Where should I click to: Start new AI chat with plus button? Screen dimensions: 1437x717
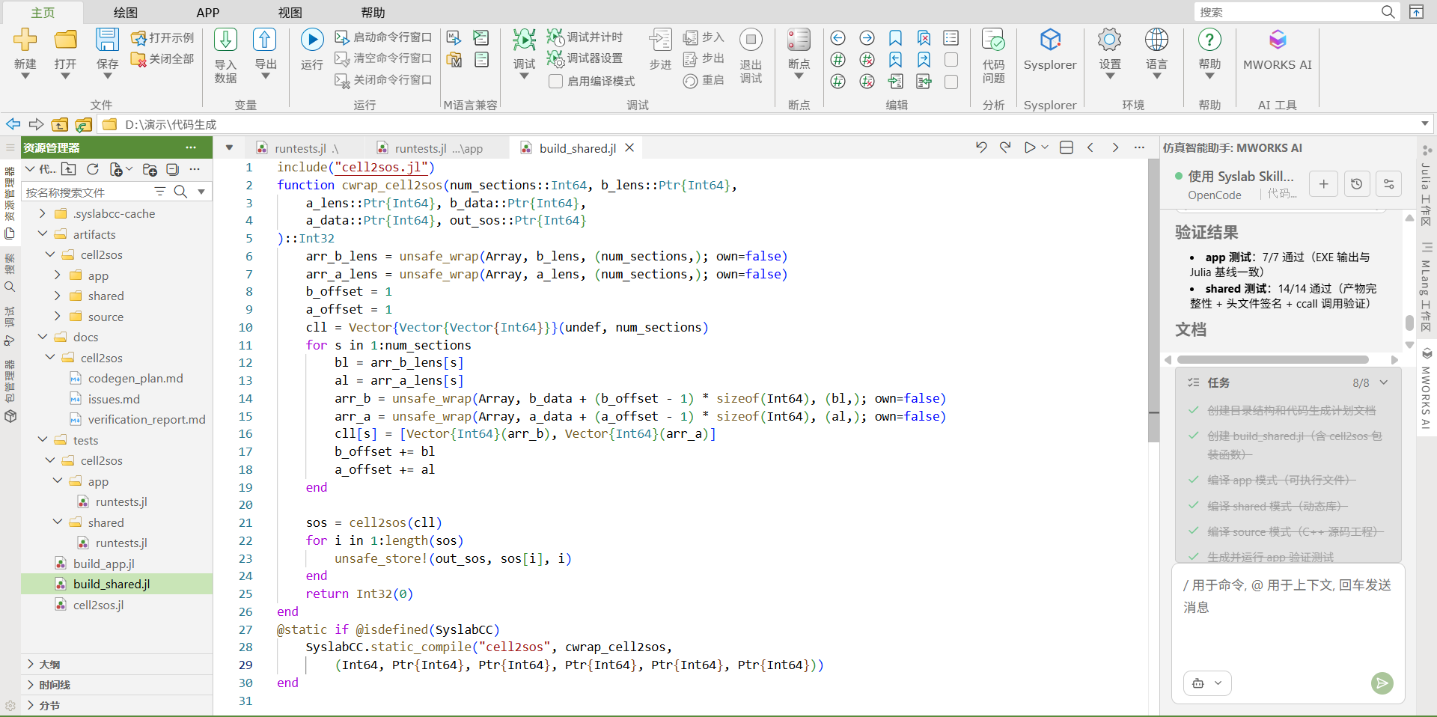click(x=1323, y=183)
